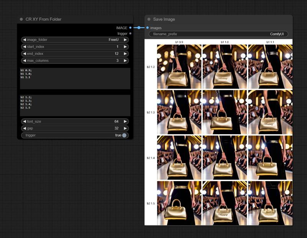Go to next image_folder option with right arrow
The image size is (307, 238).
pyautogui.click(x=125, y=40)
